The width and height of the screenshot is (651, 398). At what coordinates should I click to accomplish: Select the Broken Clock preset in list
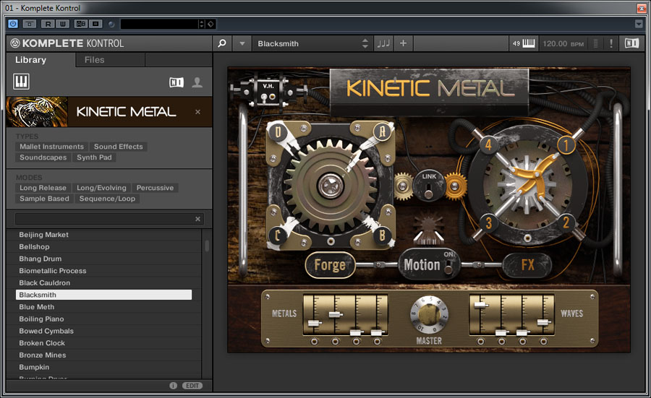pos(42,343)
